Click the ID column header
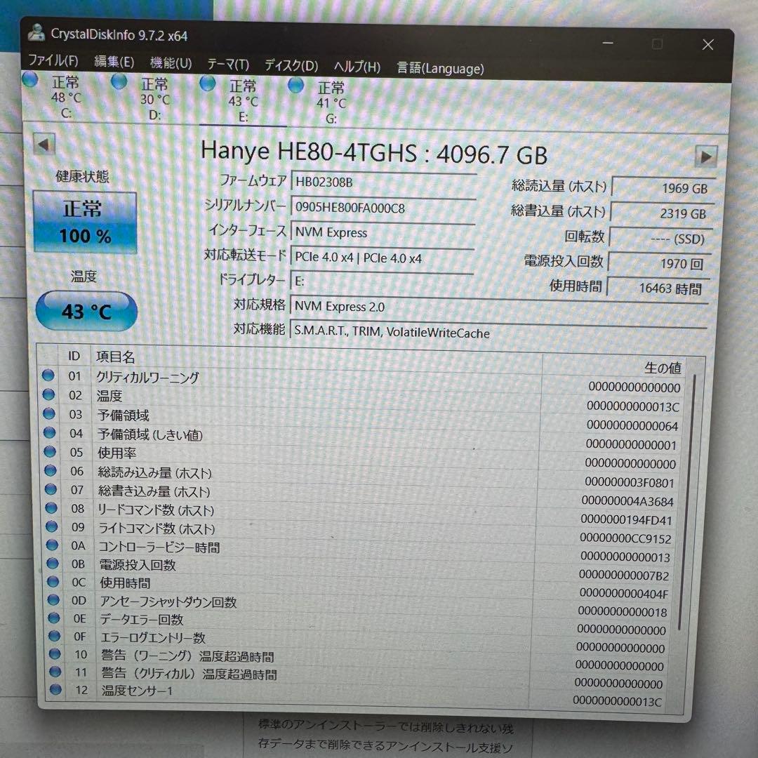The width and height of the screenshot is (758, 758). (x=74, y=357)
